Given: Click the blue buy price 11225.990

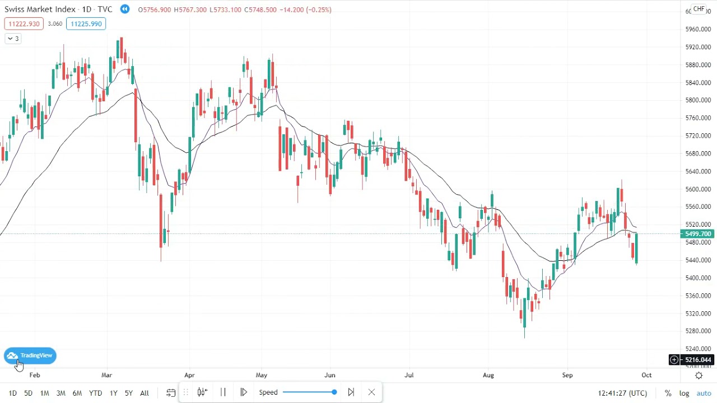Looking at the screenshot, I should (x=86, y=24).
